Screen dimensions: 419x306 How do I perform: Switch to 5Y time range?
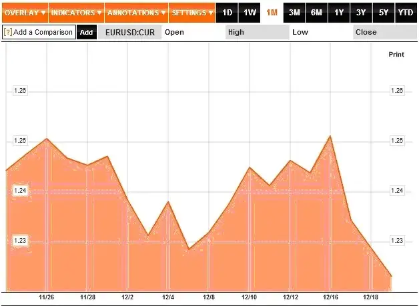pos(384,13)
